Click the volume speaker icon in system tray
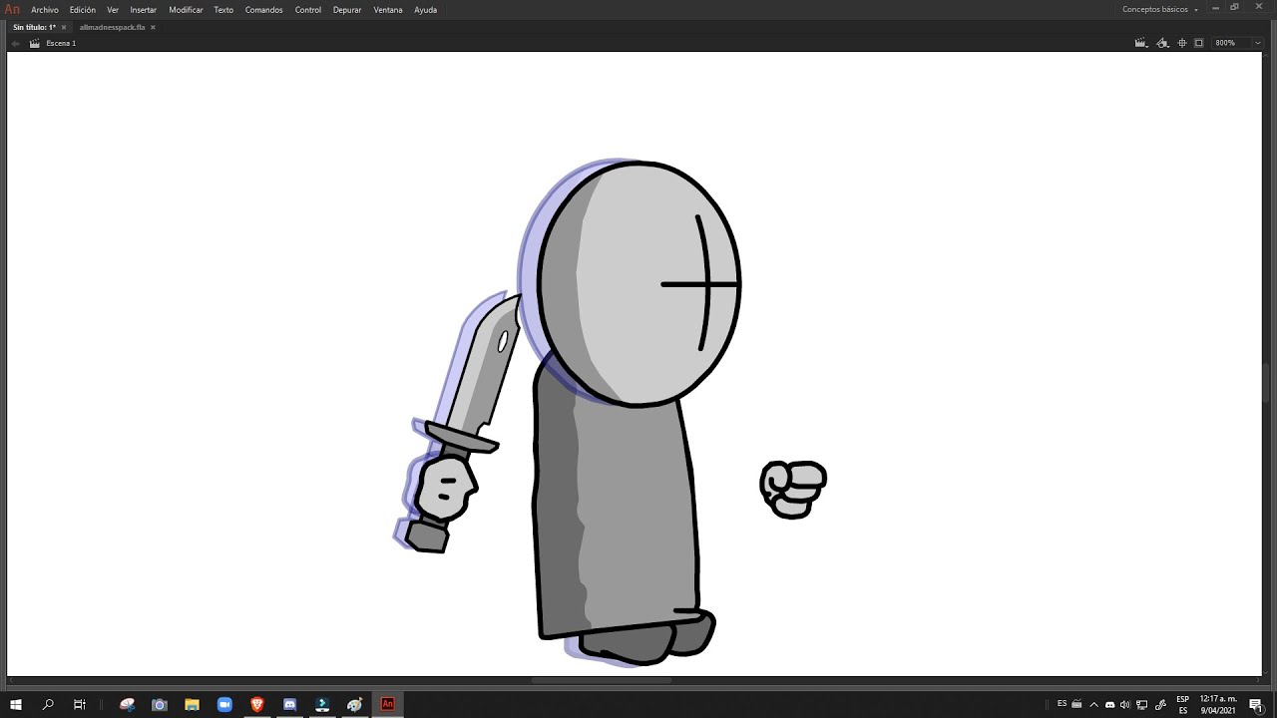Viewport: 1277px width, 718px height. [x=1125, y=704]
